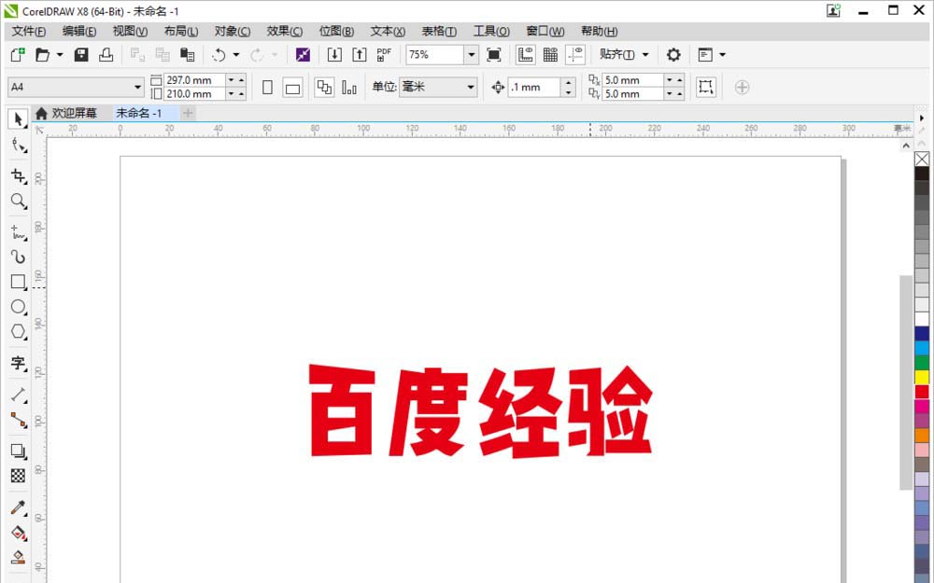Click the Paste clipboard icon
The height and width of the screenshot is (583, 934).
[187, 55]
